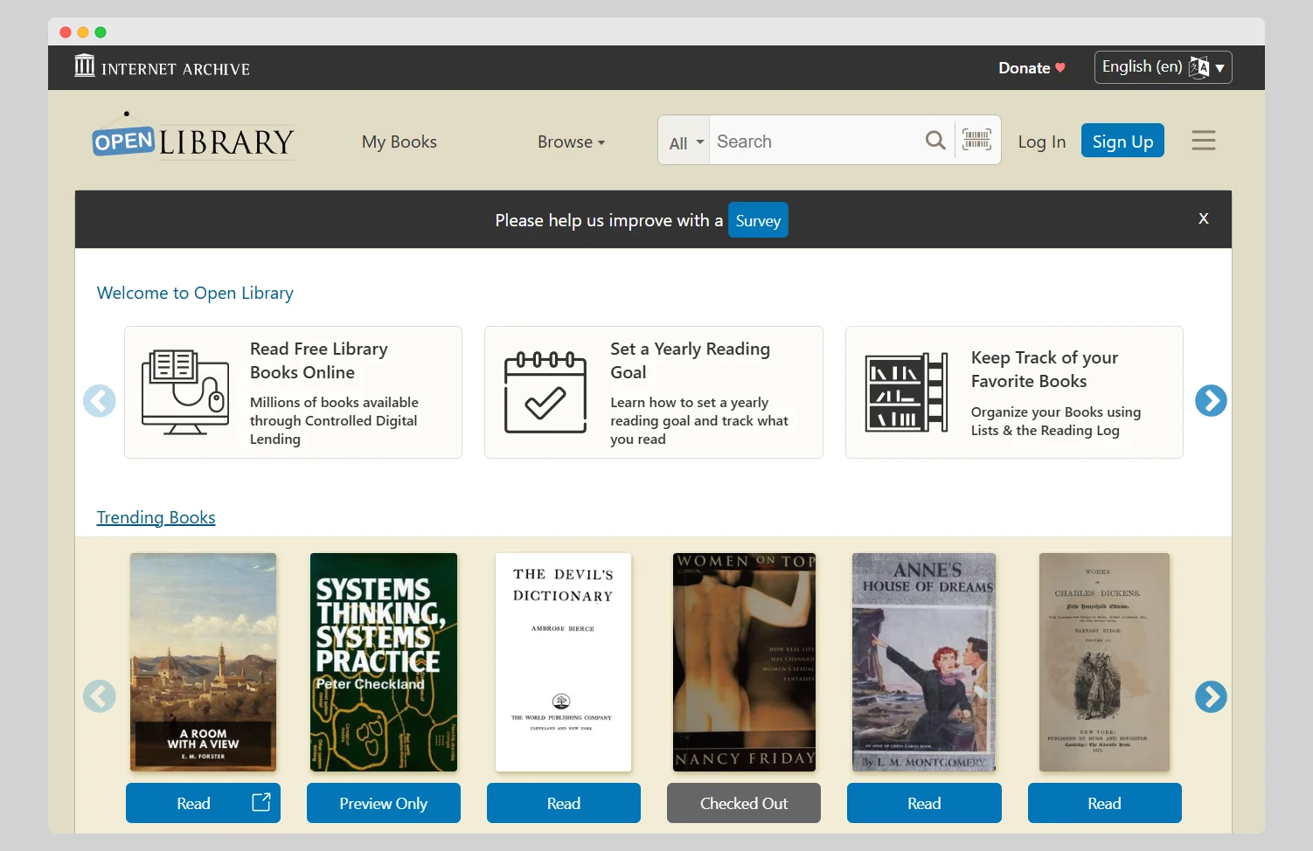Viewport: 1313px width, 851px height.
Task: Go back in Trending Books carousel
Action: pyautogui.click(x=99, y=696)
